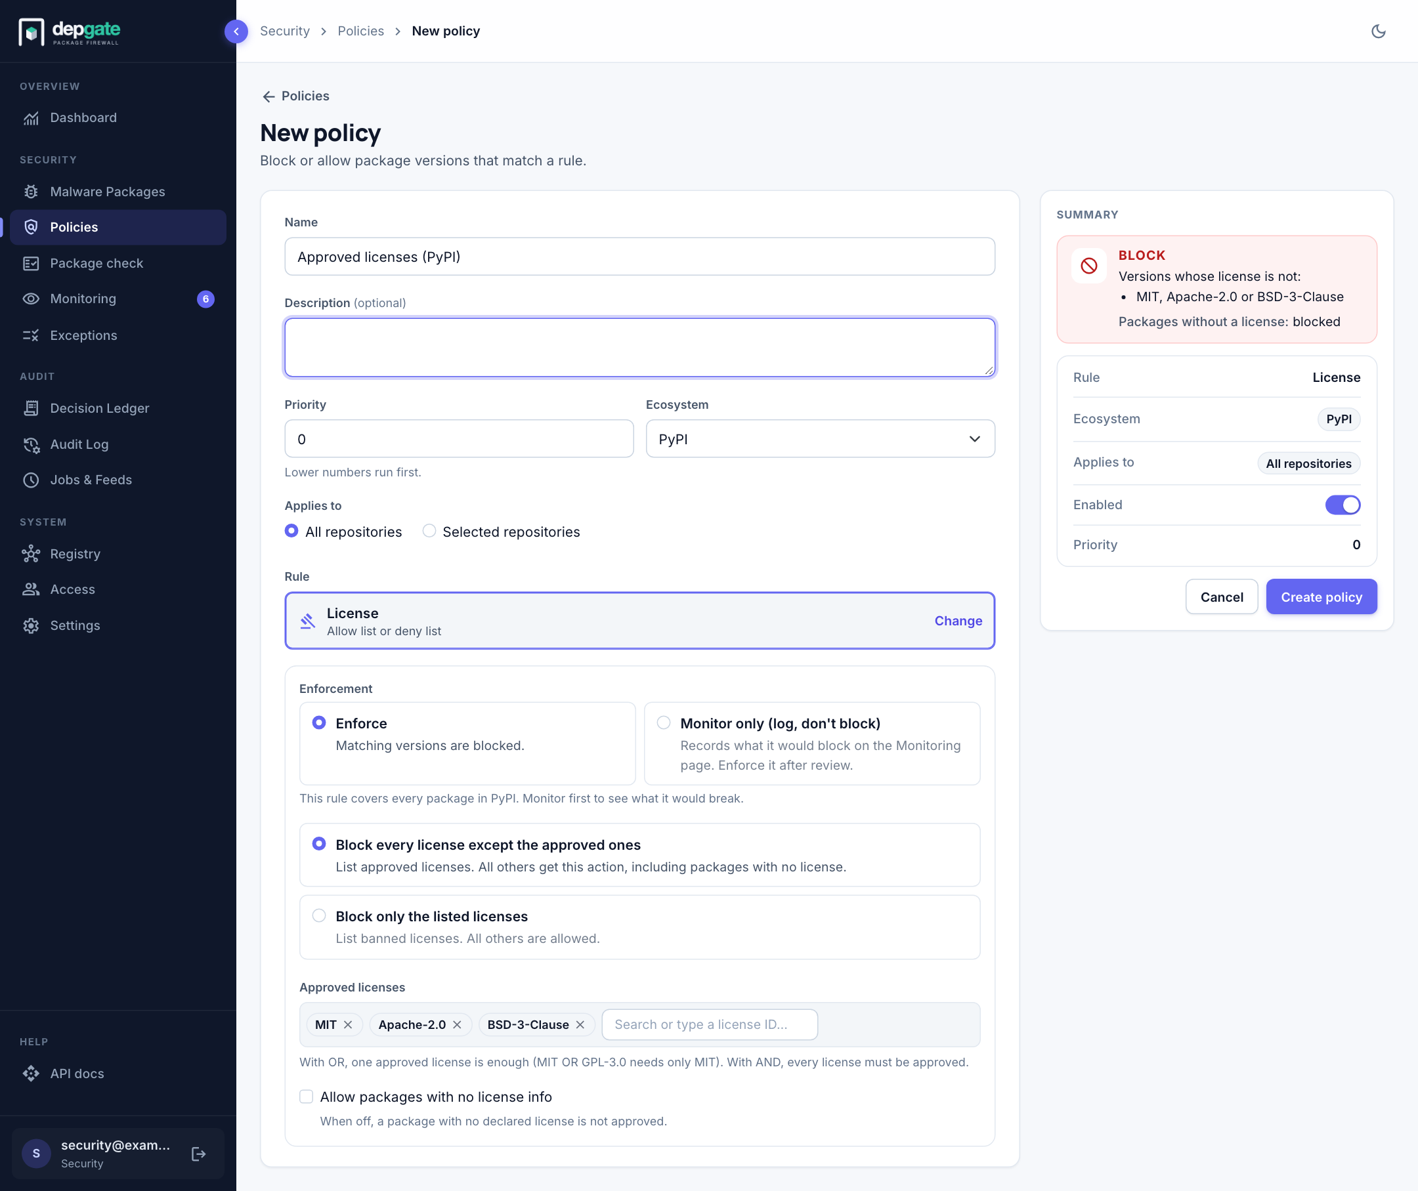This screenshot has height=1191, width=1418.
Task: Remove the Apache-2.0 license tag
Action: [458, 1025]
